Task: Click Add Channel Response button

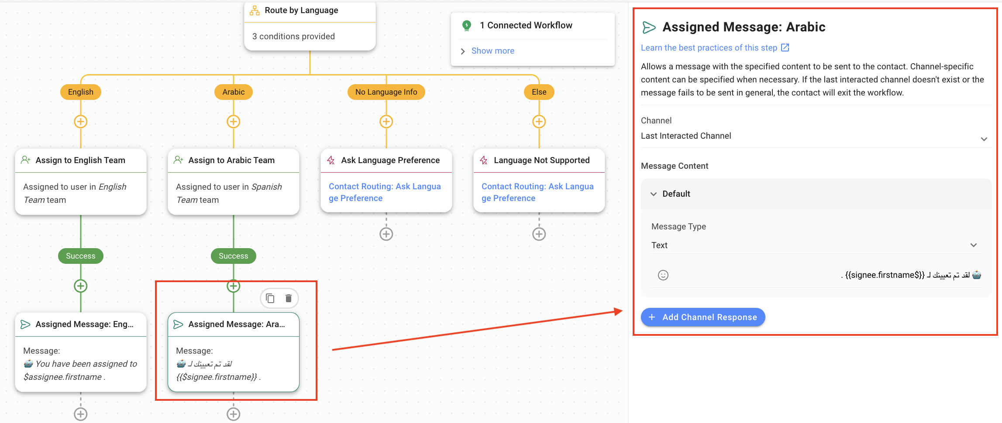Action: 702,317
